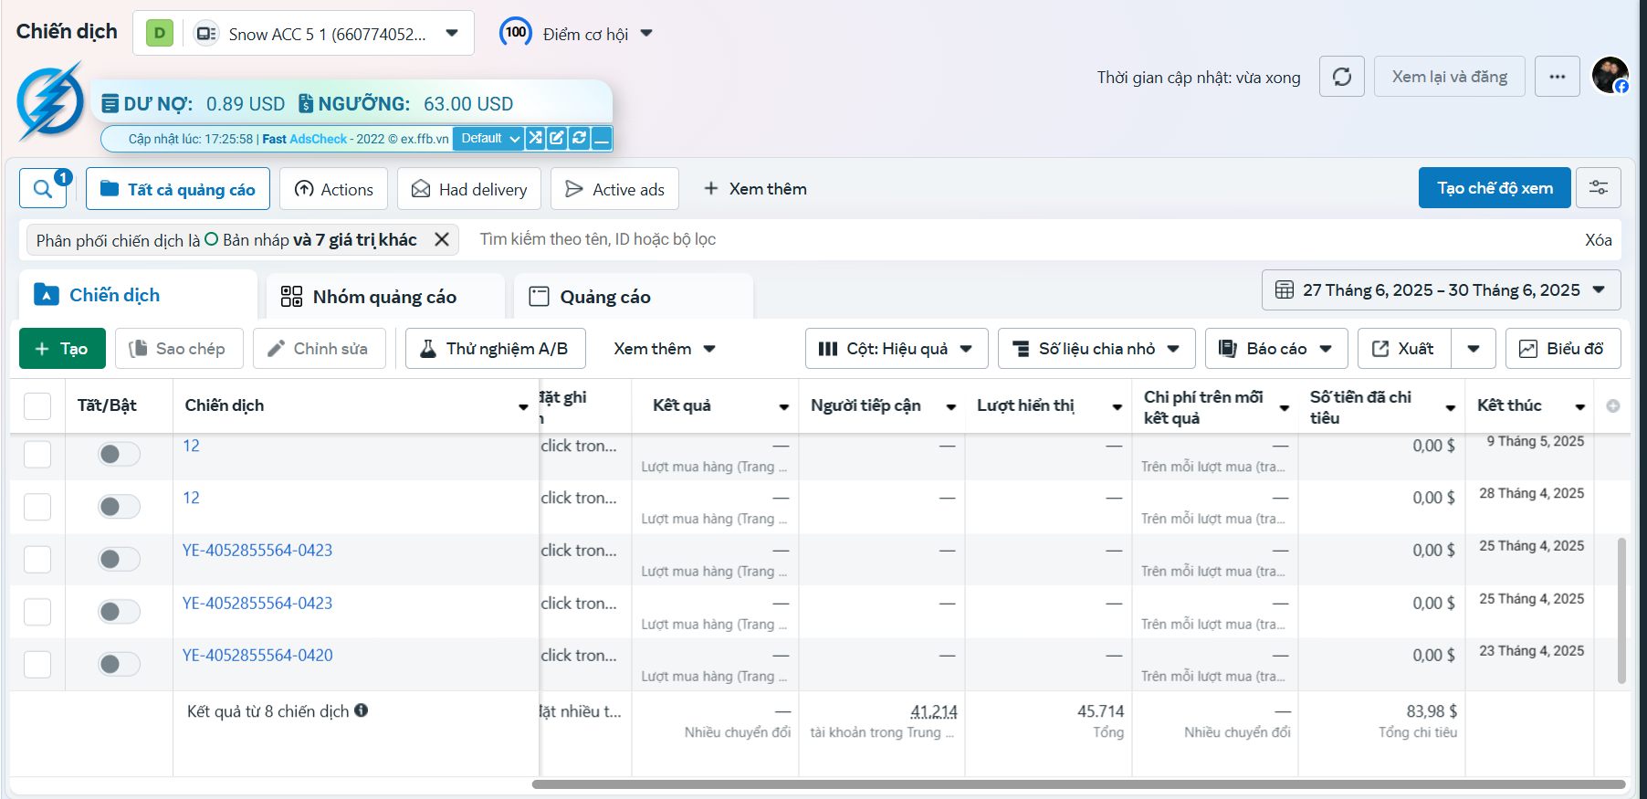Check the box for first campaign 12 ending 9 Tháng 5
The image size is (1647, 799).
[37, 454]
